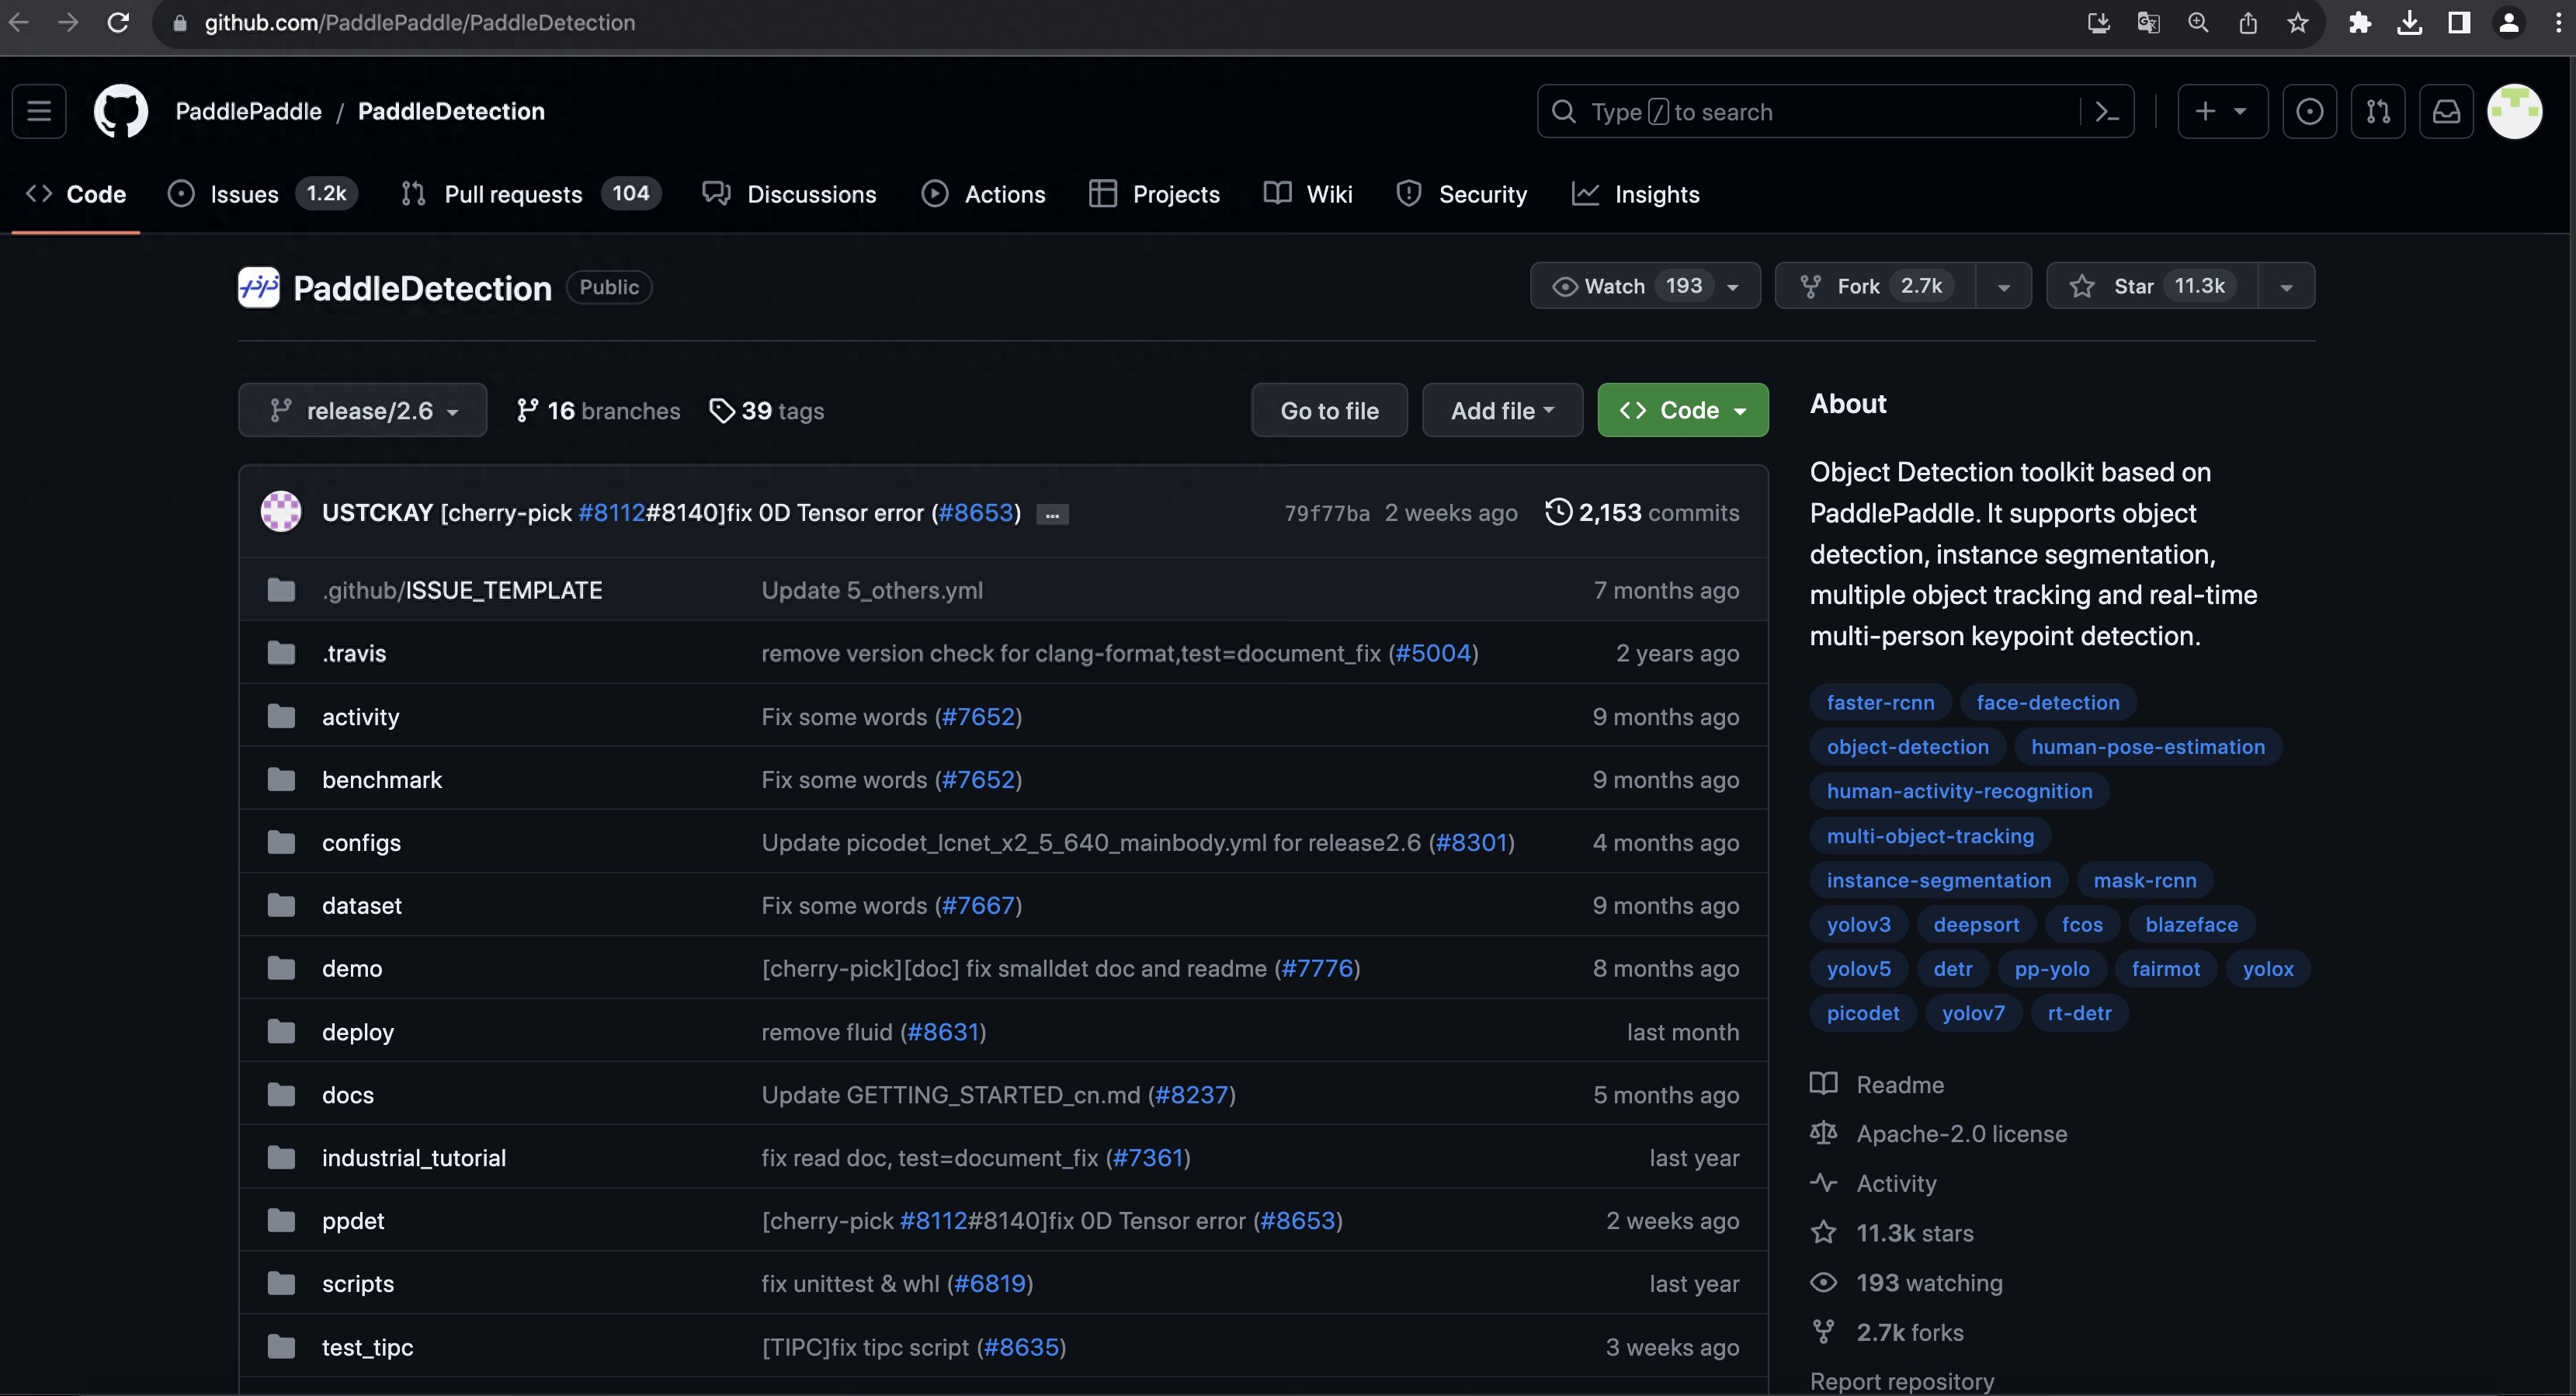Open the Insights tab

pyautogui.click(x=1636, y=194)
